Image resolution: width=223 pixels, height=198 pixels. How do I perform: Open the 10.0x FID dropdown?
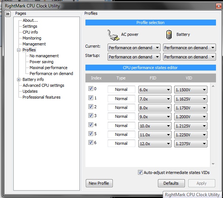(155, 126)
